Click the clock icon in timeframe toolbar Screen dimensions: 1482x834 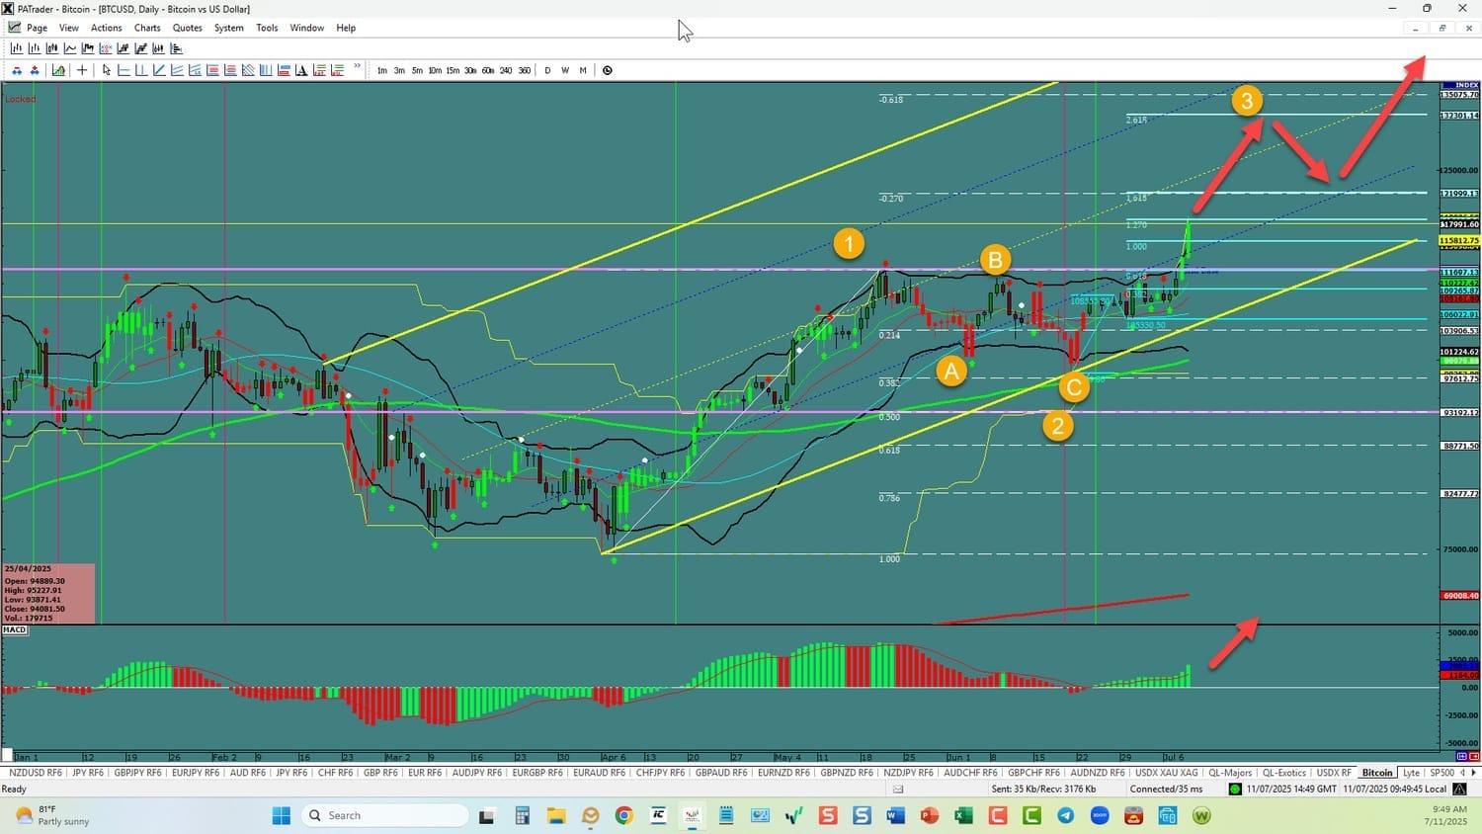point(607,70)
